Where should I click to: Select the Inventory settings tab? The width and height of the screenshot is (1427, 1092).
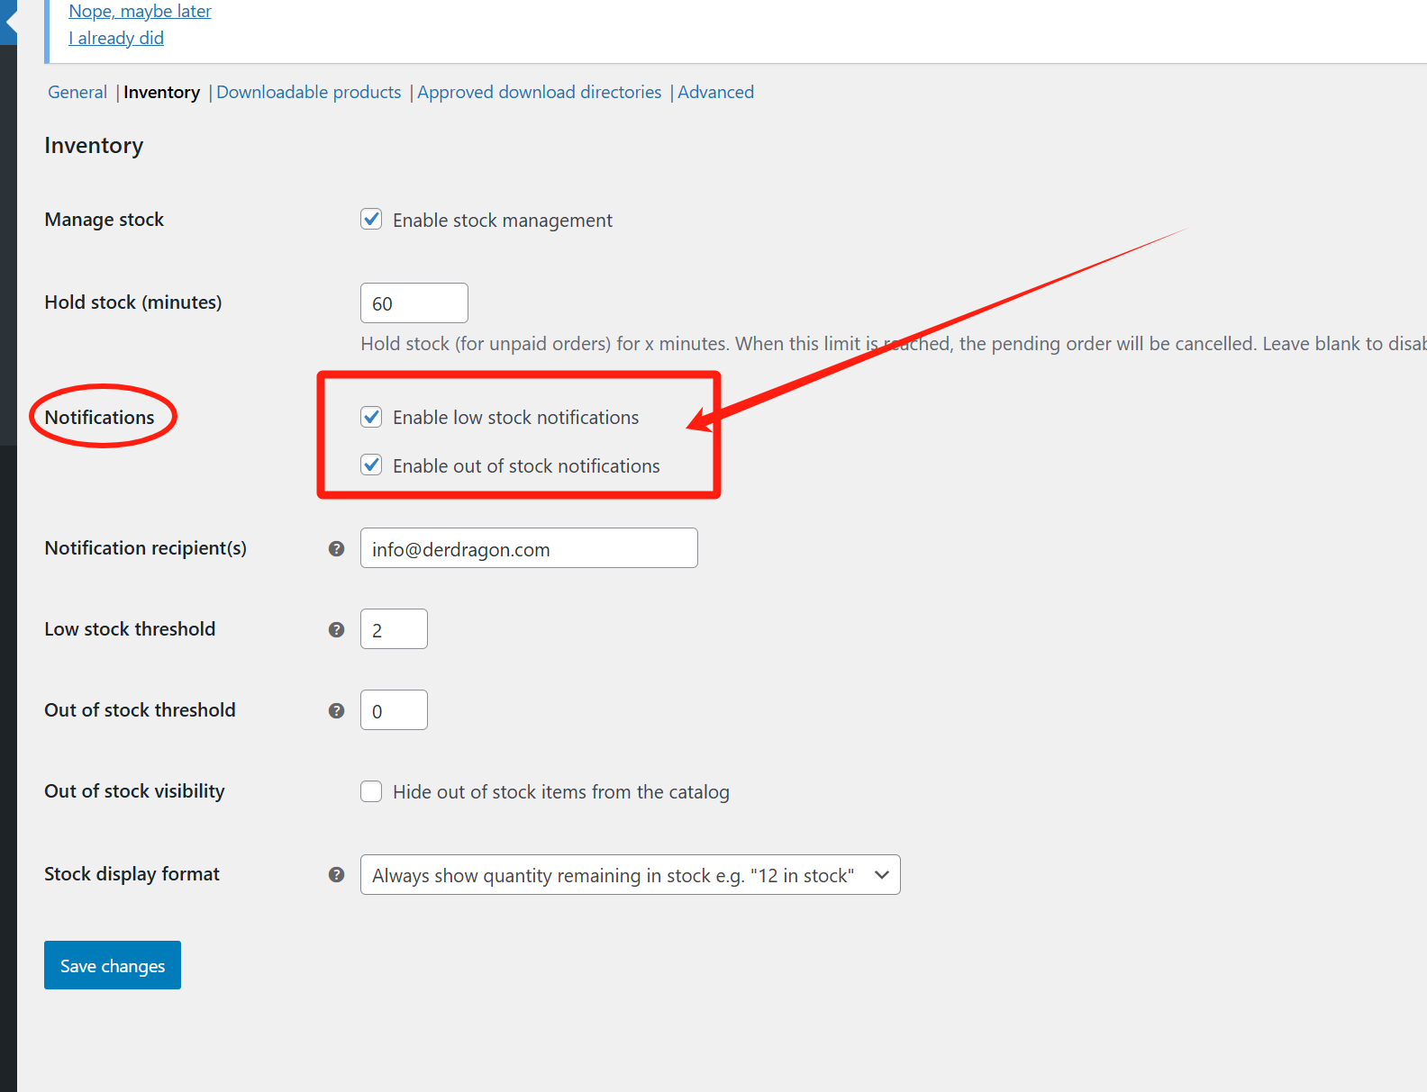161,92
